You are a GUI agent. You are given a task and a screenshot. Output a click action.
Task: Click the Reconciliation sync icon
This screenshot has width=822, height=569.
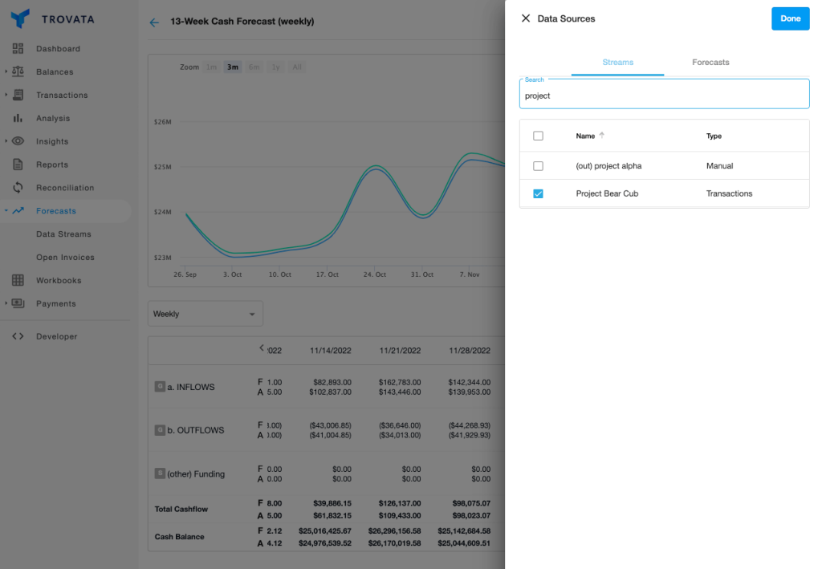[x=18, y=188]
